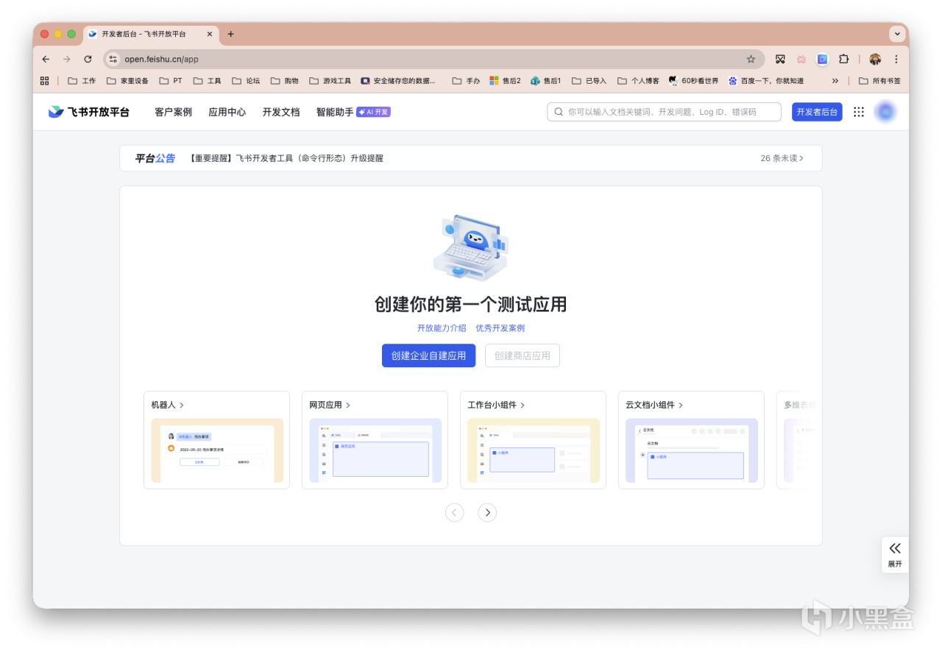Open the PT bookmark folder
942x652 pixels.
[171, 81]
